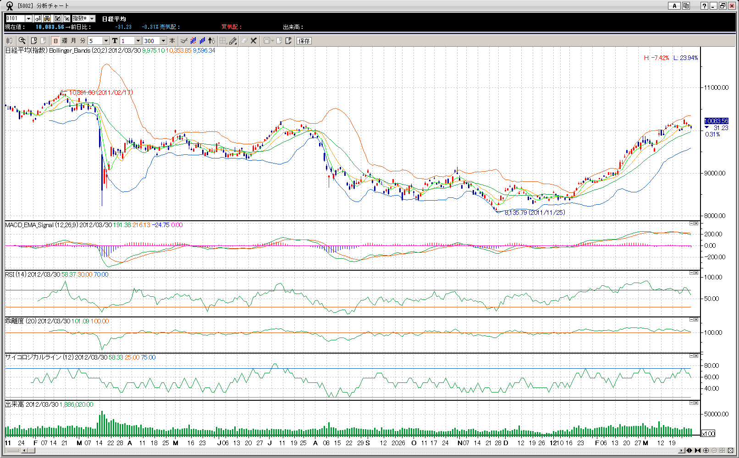Click the binoculars stock search icon
Screen dimensions: 739x458
(x=47, y=19)
